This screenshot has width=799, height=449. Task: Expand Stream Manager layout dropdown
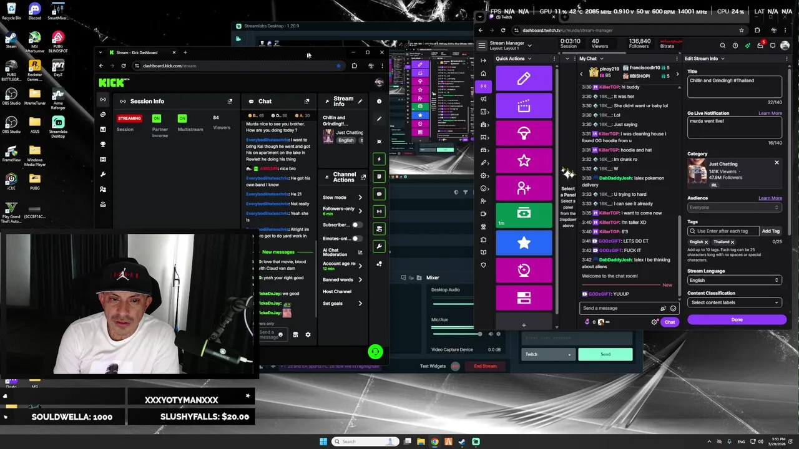tap(529, 46)
